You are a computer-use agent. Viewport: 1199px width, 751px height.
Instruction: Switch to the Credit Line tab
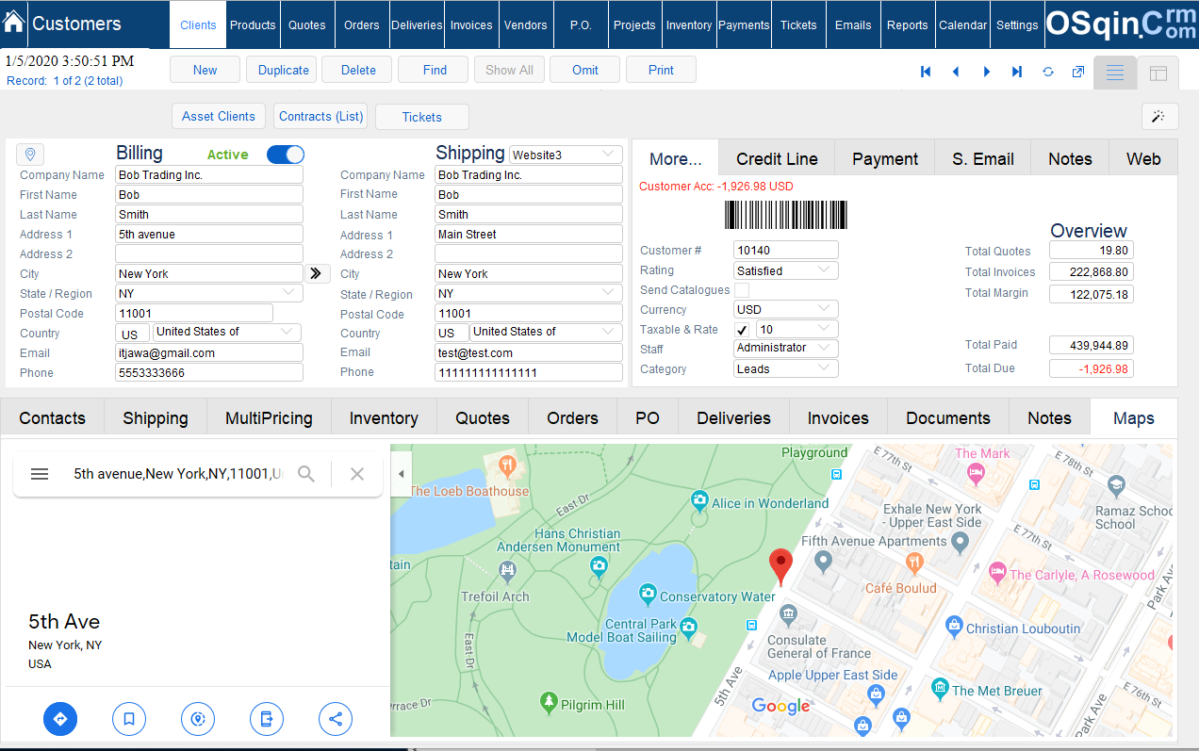(x=777, y=158)
